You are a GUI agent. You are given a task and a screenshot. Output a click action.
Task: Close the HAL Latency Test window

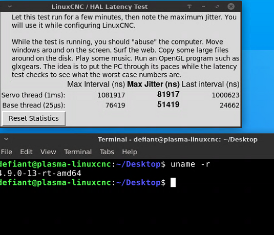(231, 7)
